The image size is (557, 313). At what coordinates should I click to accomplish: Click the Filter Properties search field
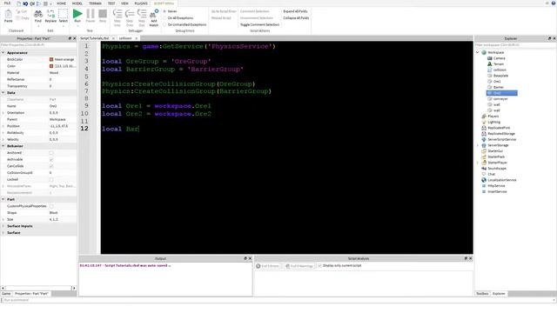pyautogui.click(x=38, y=45)
